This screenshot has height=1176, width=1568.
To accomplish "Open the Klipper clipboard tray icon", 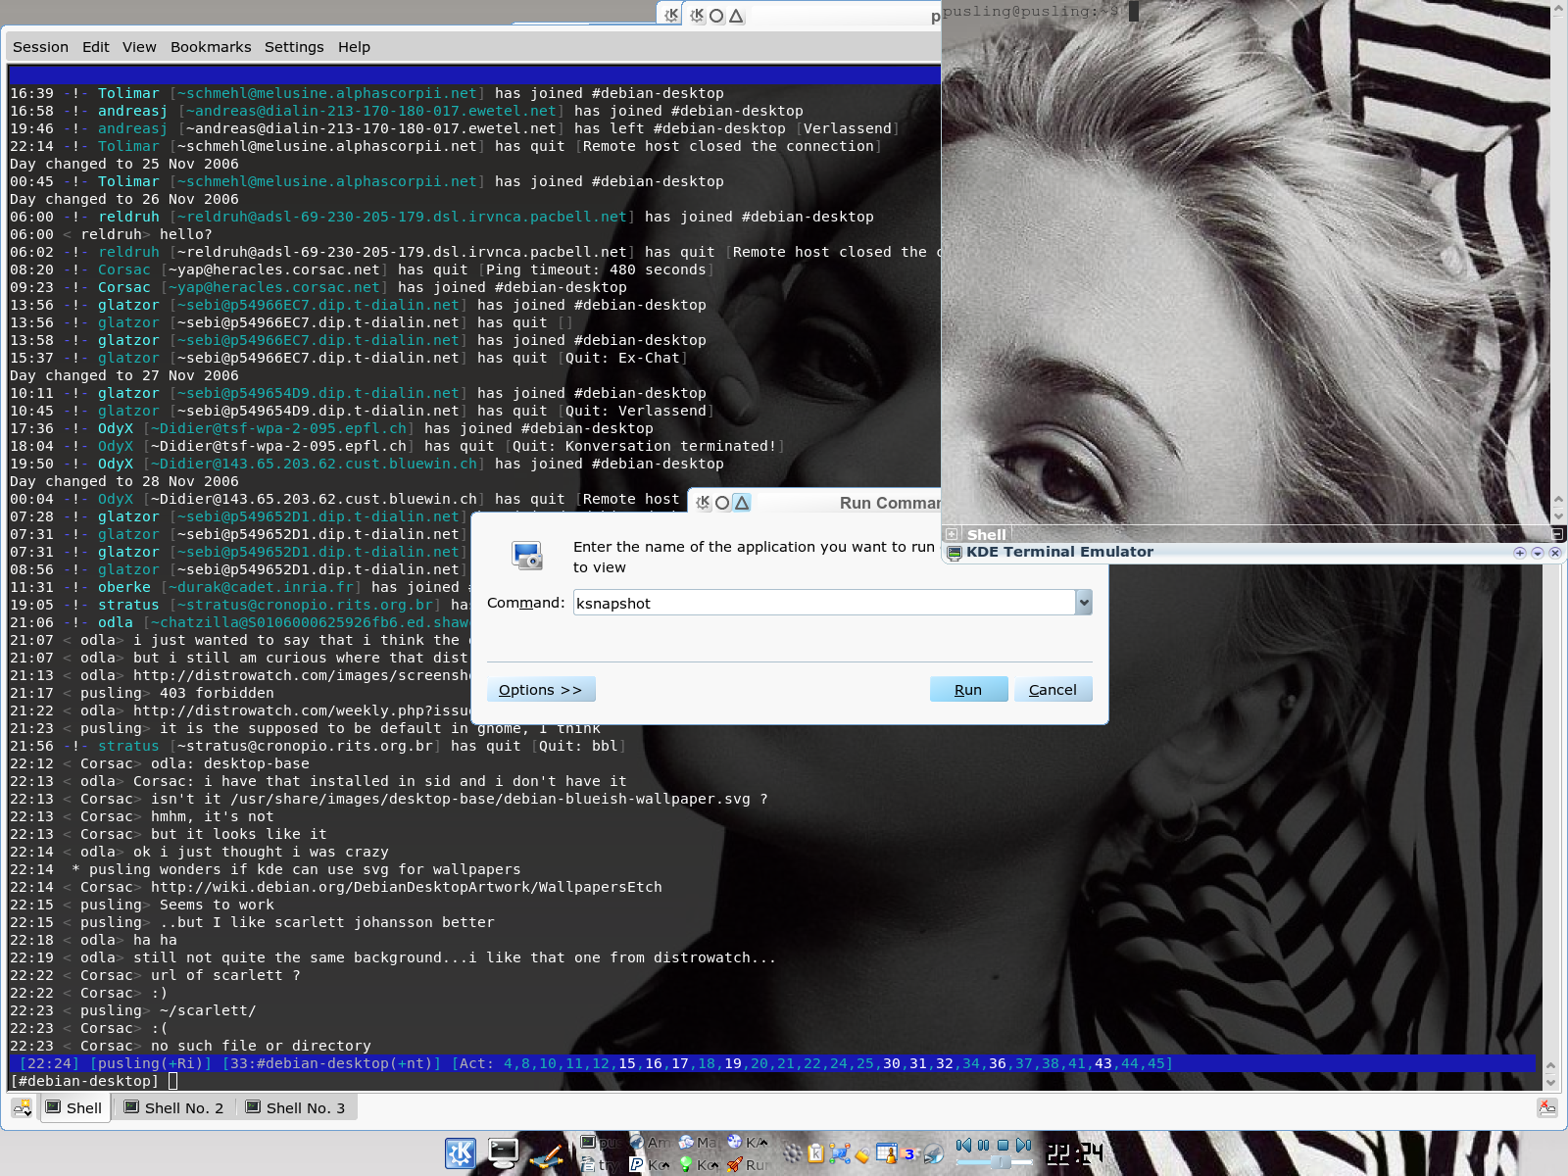I will click(x=815, y=1153).
